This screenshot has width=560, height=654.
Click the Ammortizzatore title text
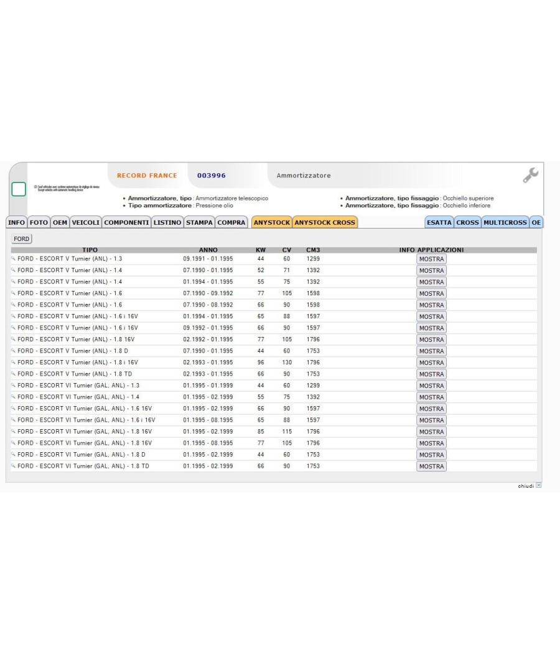[304, 176]
